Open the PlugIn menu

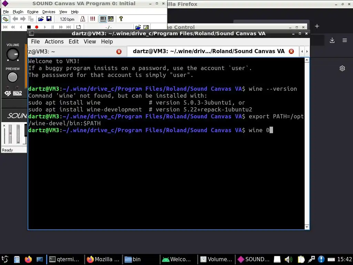coord(18,12)
